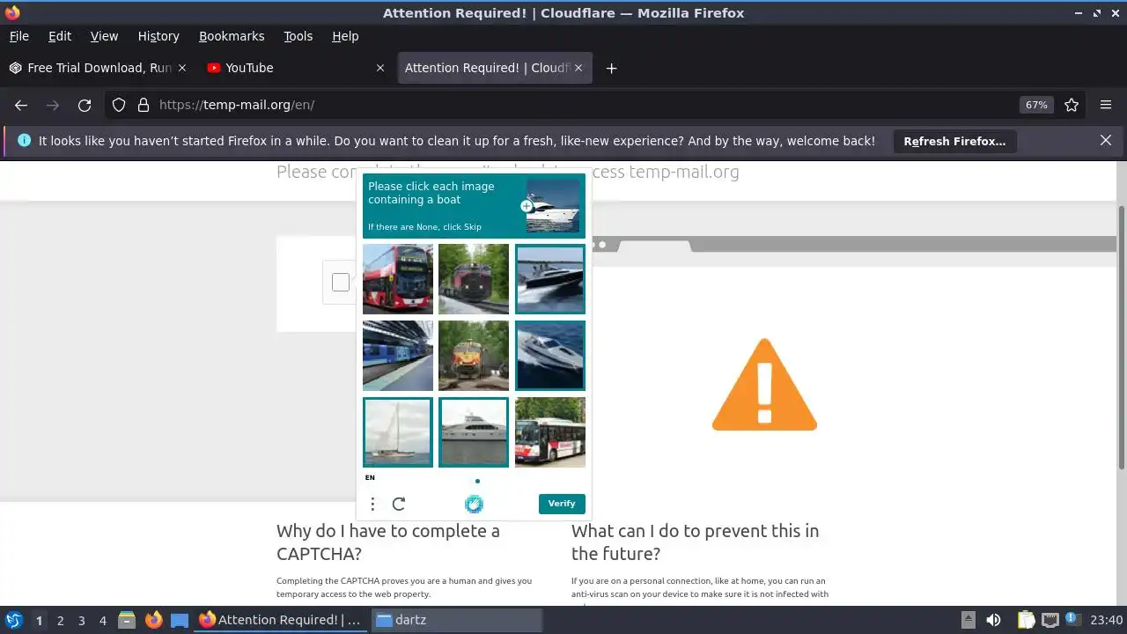Reload the current page

[x=85, y=105]
